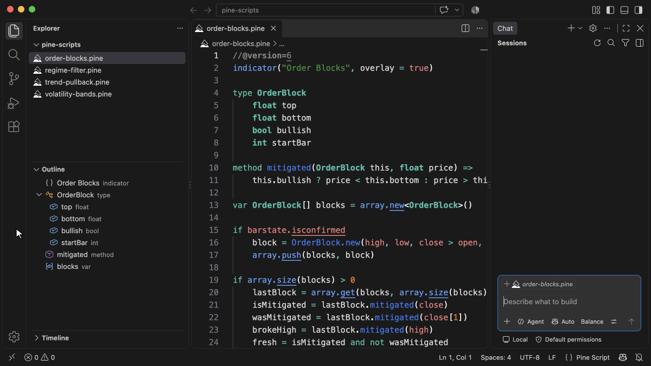Click the Local session target button
This screenshot has height=366, width=651.
[515, 339]
